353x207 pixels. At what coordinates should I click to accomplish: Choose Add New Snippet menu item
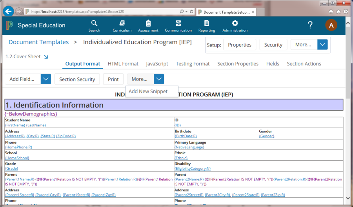(148, 92)
